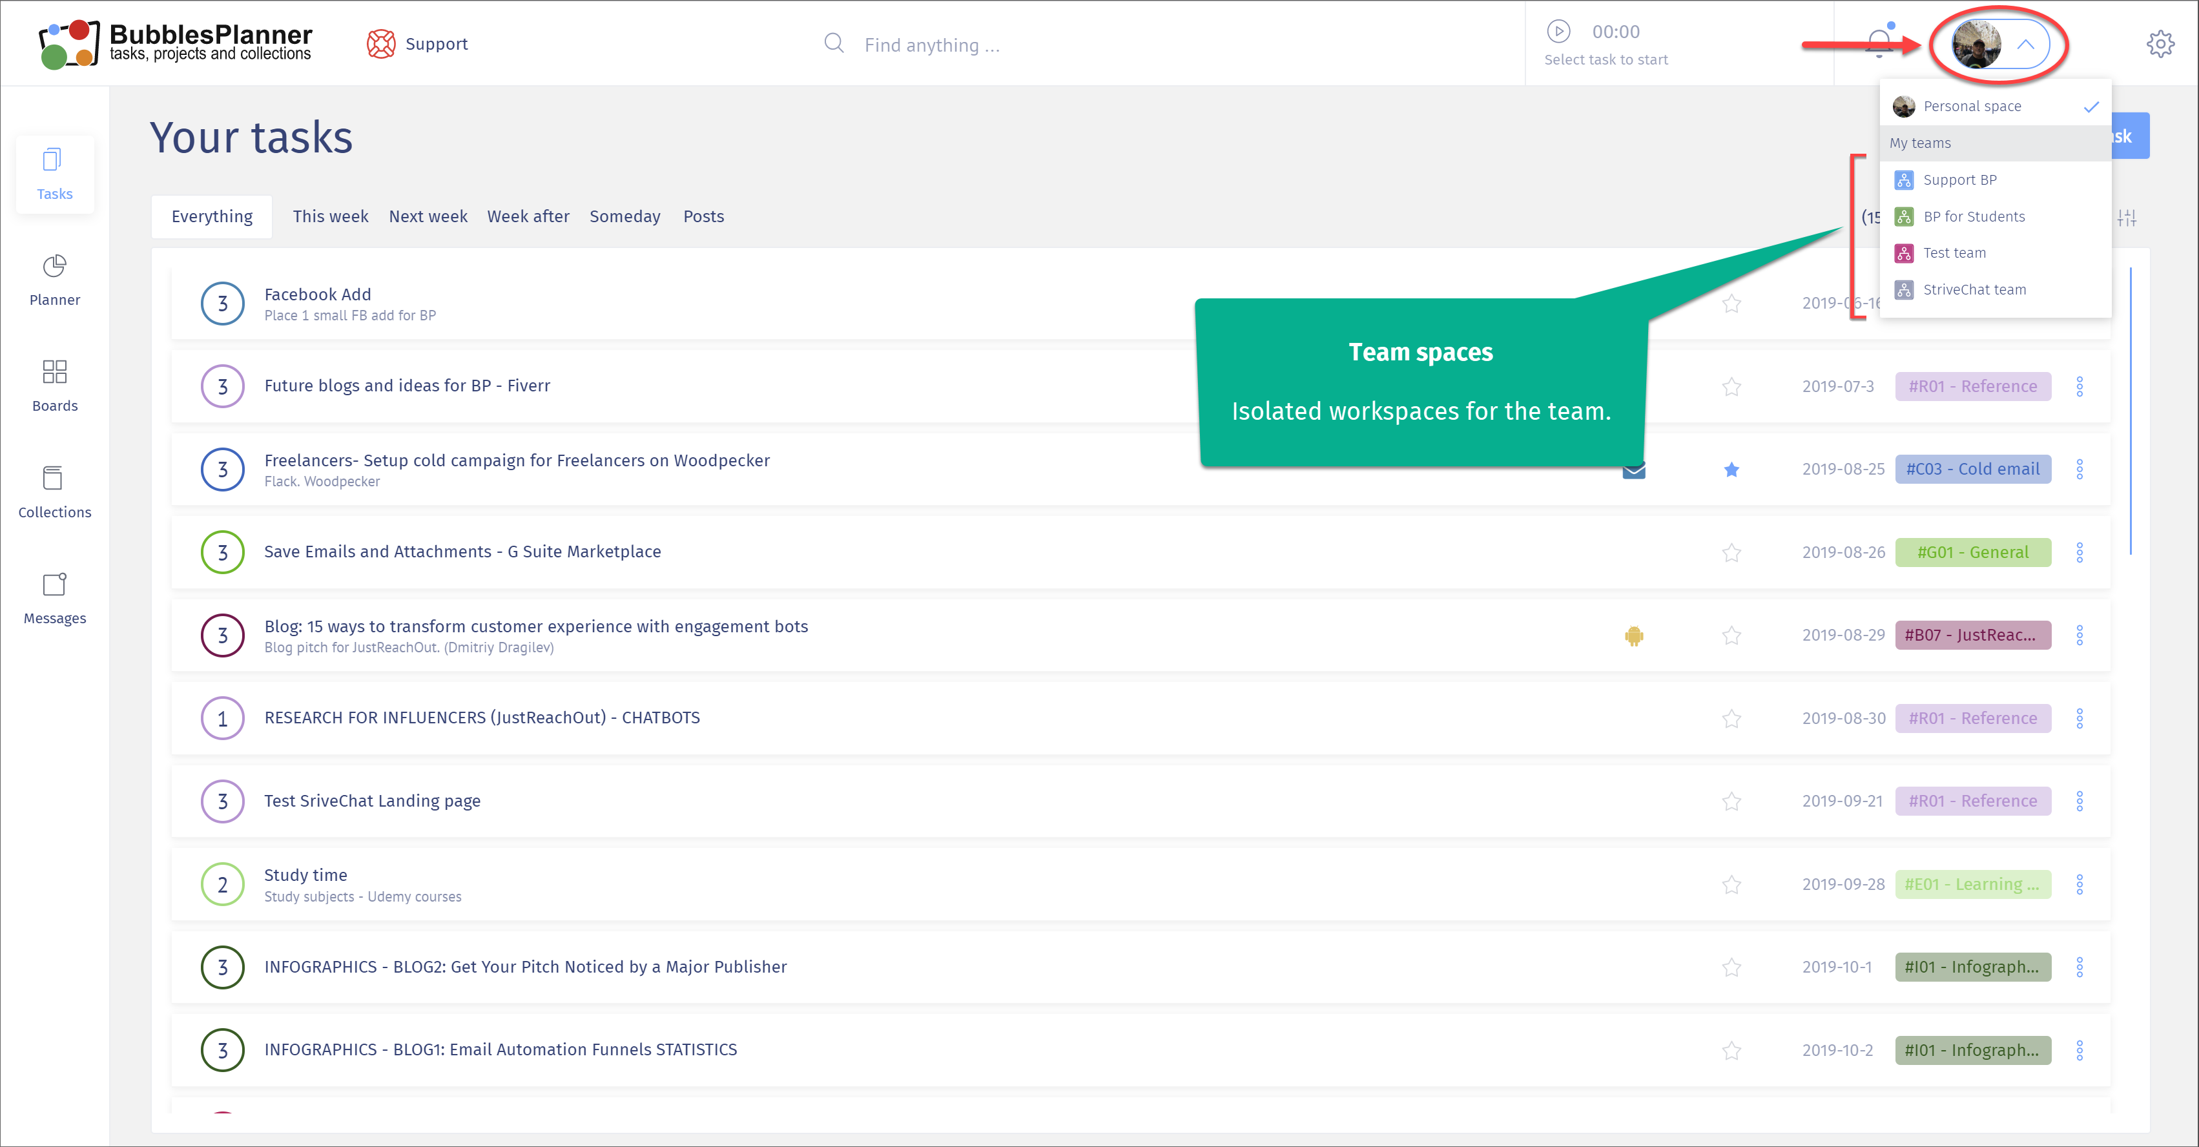Screen dimensions: 2199x1147
Task: Click the priority 2 bubble on Study time
Action: tap(223, 885)
